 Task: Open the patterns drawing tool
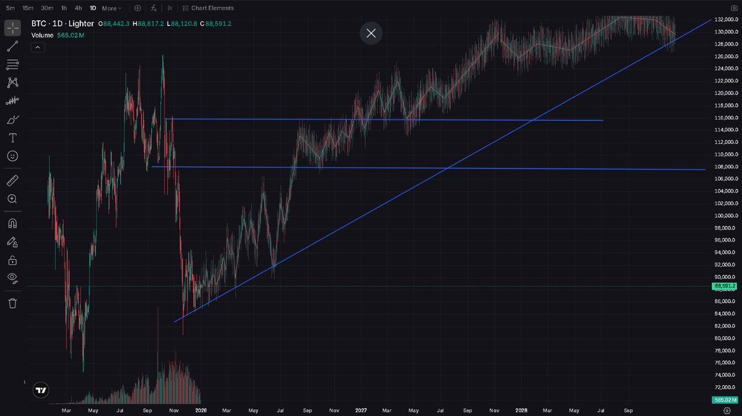[12, 82]
